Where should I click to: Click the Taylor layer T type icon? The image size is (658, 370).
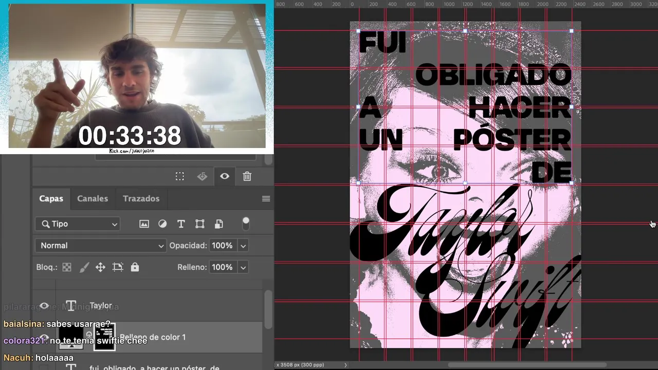click(x=71, y=306)
